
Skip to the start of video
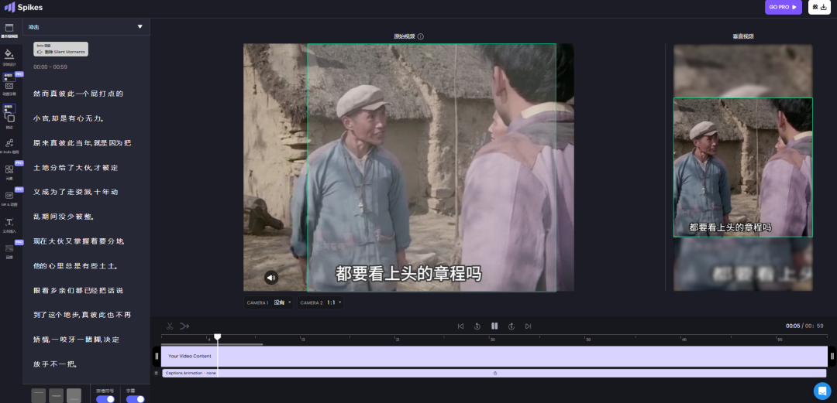460,326
